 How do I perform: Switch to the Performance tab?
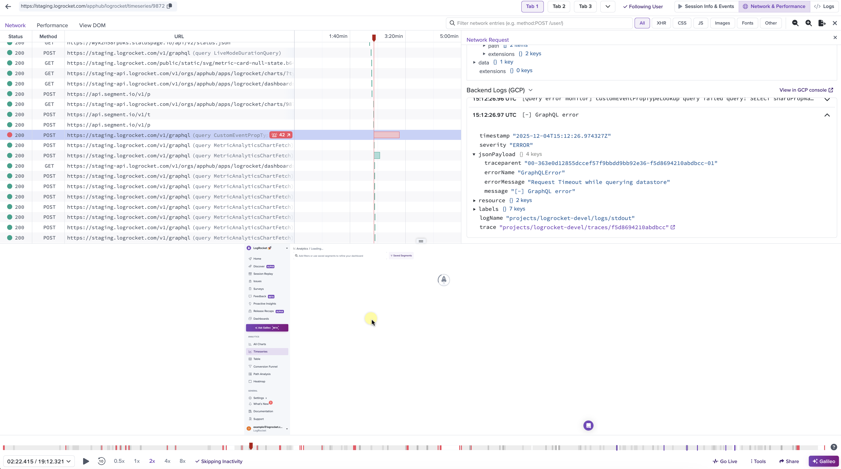coord(52,25)
